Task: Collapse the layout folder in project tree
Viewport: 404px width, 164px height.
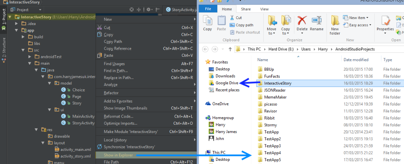Action: click(43, 143)
